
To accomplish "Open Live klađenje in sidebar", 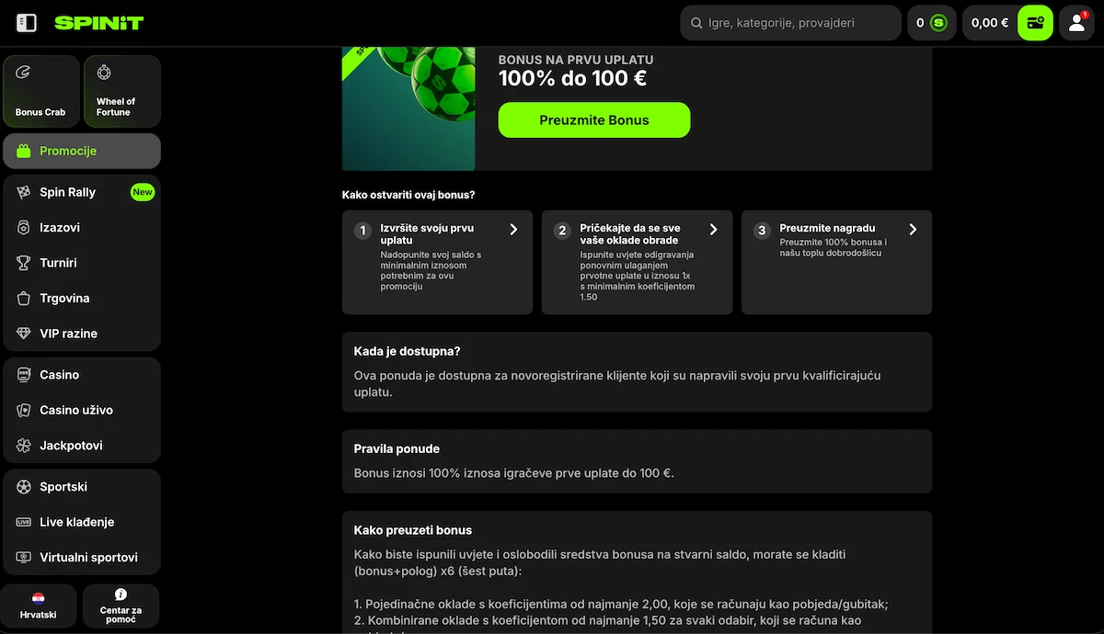I will (76, 522).
